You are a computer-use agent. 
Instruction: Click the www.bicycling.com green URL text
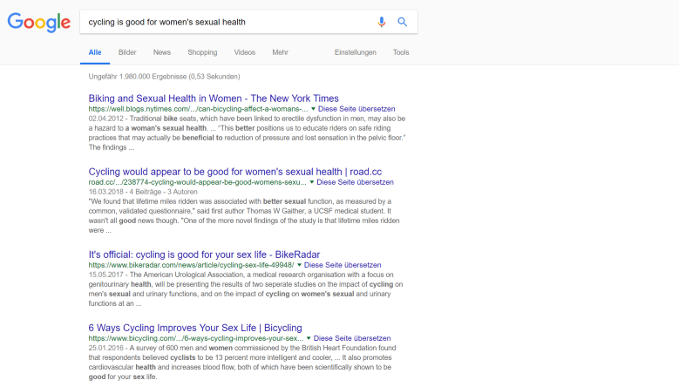196,338
